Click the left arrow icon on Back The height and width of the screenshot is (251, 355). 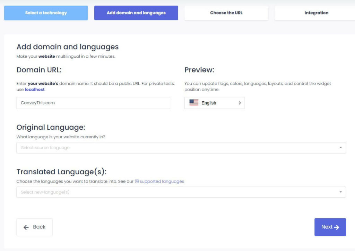(26, 227)
